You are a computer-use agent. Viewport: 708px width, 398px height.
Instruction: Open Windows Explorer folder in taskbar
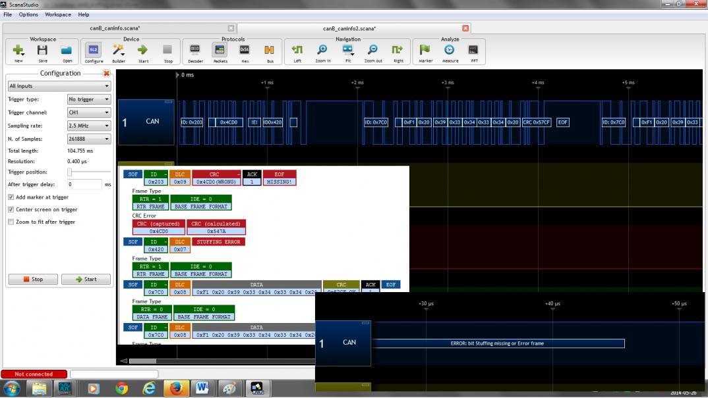pyautogui.click(x=39, y=388)
